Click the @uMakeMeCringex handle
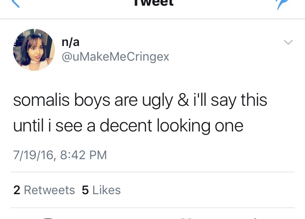The height and width of the screenshot is (219, 305). coord(115,57)
